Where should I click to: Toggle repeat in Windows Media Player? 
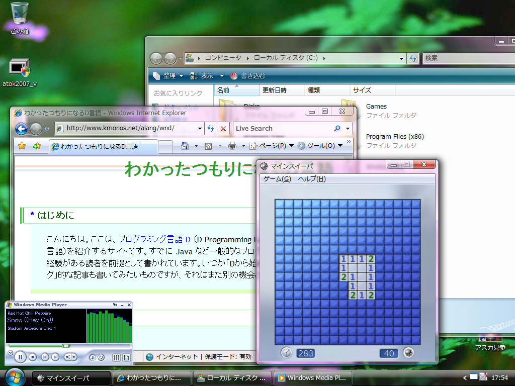click(101, 357)
